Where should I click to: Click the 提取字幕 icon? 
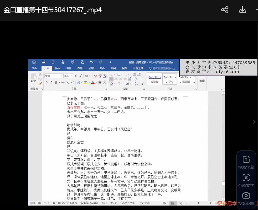246,159
